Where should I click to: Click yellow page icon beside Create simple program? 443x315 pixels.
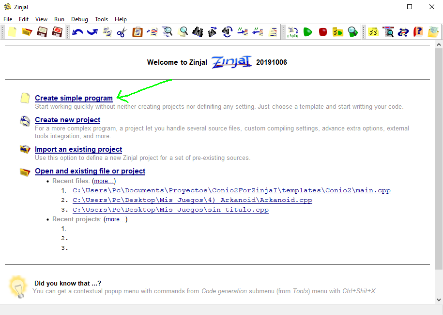(25, 98)
